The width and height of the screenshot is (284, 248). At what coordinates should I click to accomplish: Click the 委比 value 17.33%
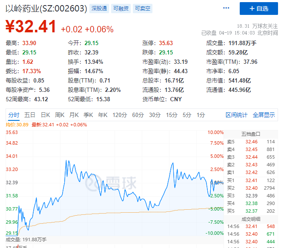coord(32,71)
